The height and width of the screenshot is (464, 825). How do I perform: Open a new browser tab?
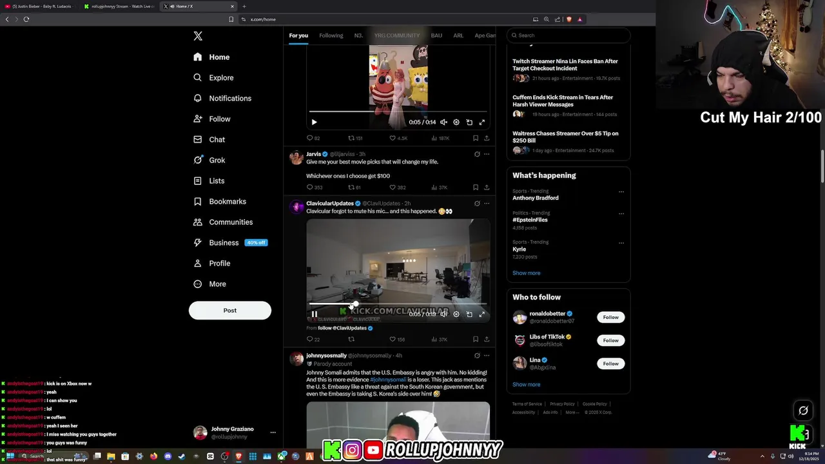[244, 6]
